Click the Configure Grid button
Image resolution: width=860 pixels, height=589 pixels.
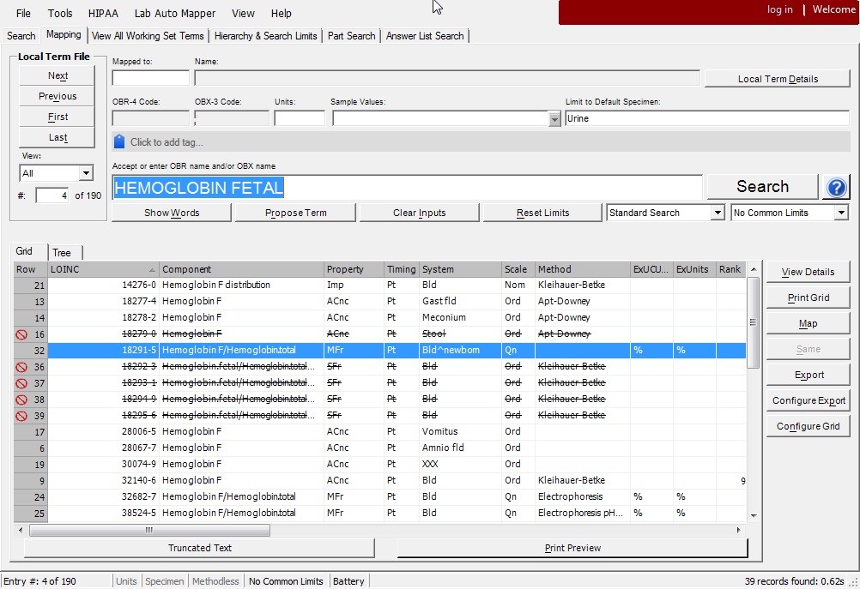click(x=808, y=426)
